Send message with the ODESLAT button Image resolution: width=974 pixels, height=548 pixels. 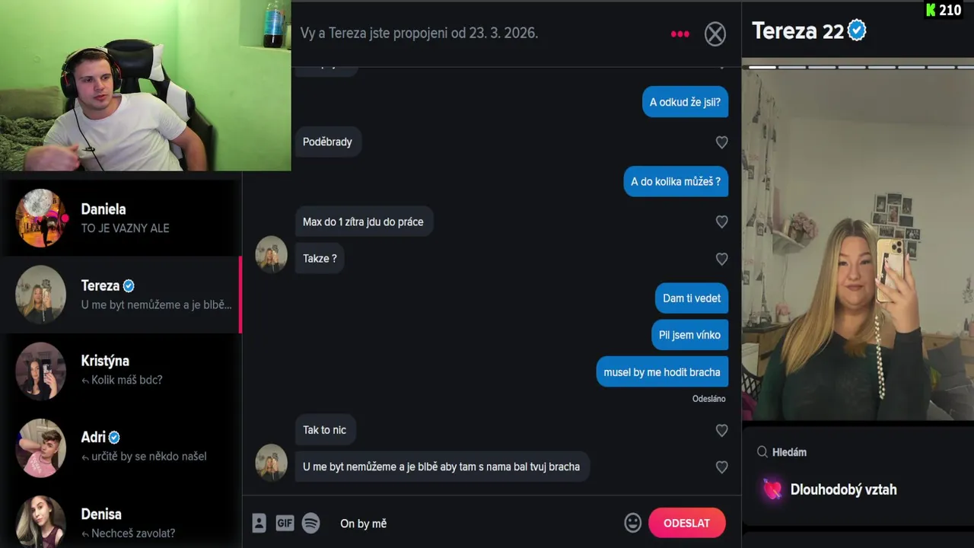coord(686,523)
